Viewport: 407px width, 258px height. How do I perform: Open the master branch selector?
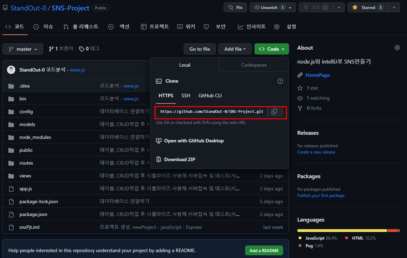[23, 49]
